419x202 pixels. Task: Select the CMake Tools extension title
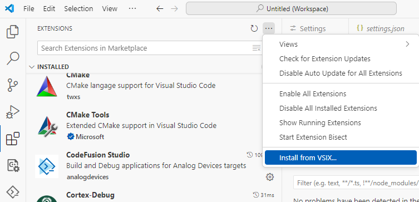88,115
